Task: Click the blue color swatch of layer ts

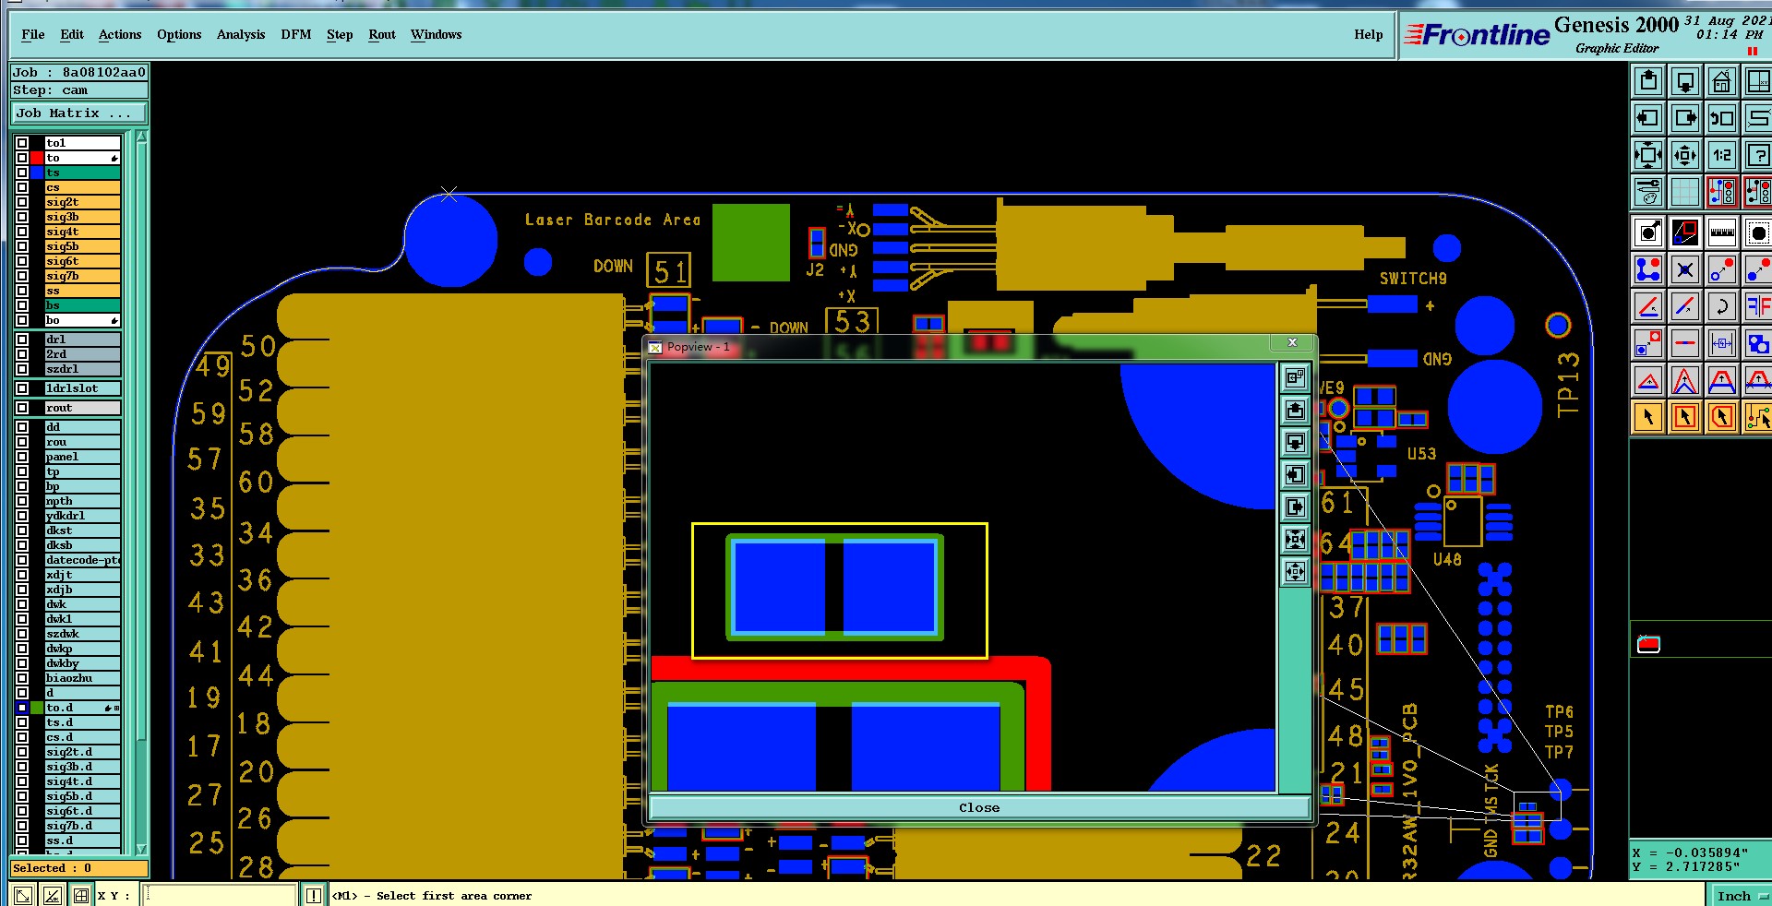Action: pos(37,173)
